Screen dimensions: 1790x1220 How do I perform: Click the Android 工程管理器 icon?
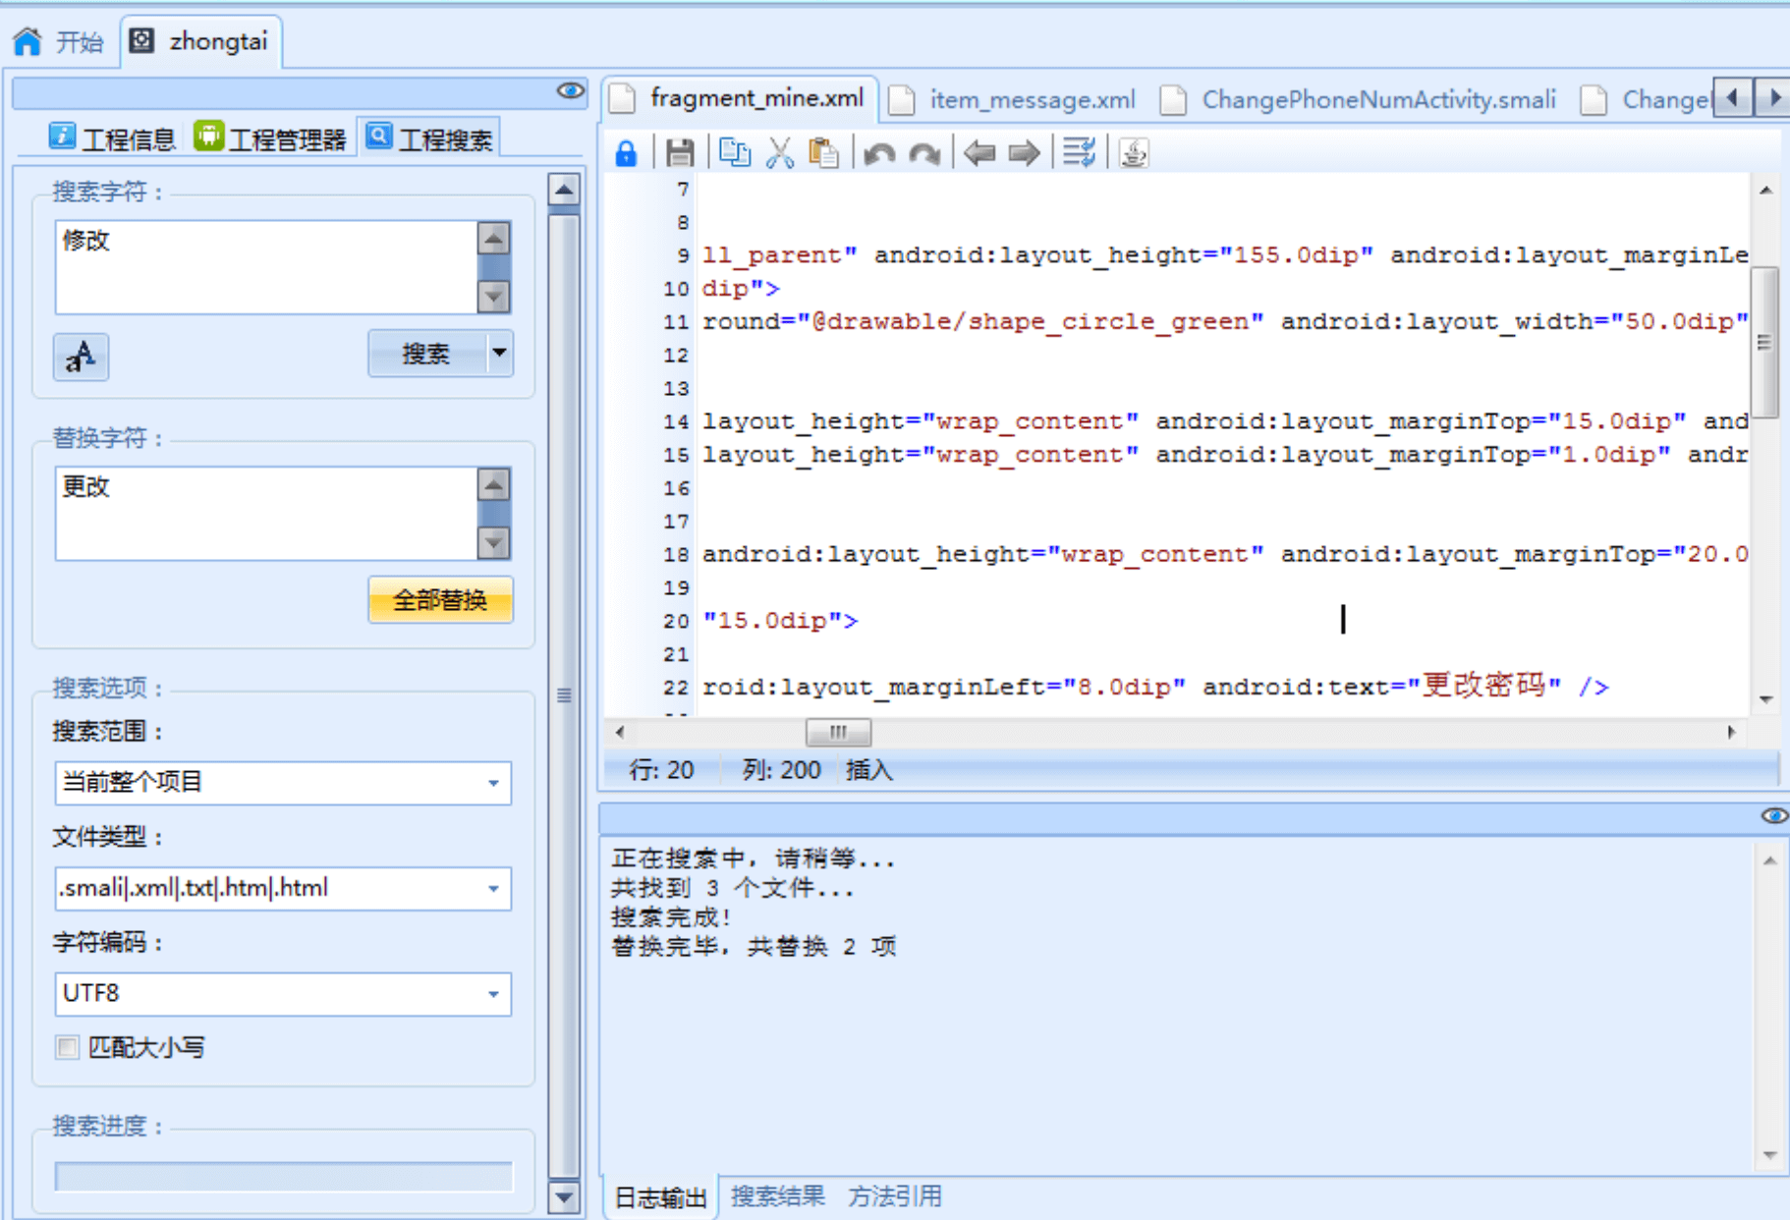point(208,136)
